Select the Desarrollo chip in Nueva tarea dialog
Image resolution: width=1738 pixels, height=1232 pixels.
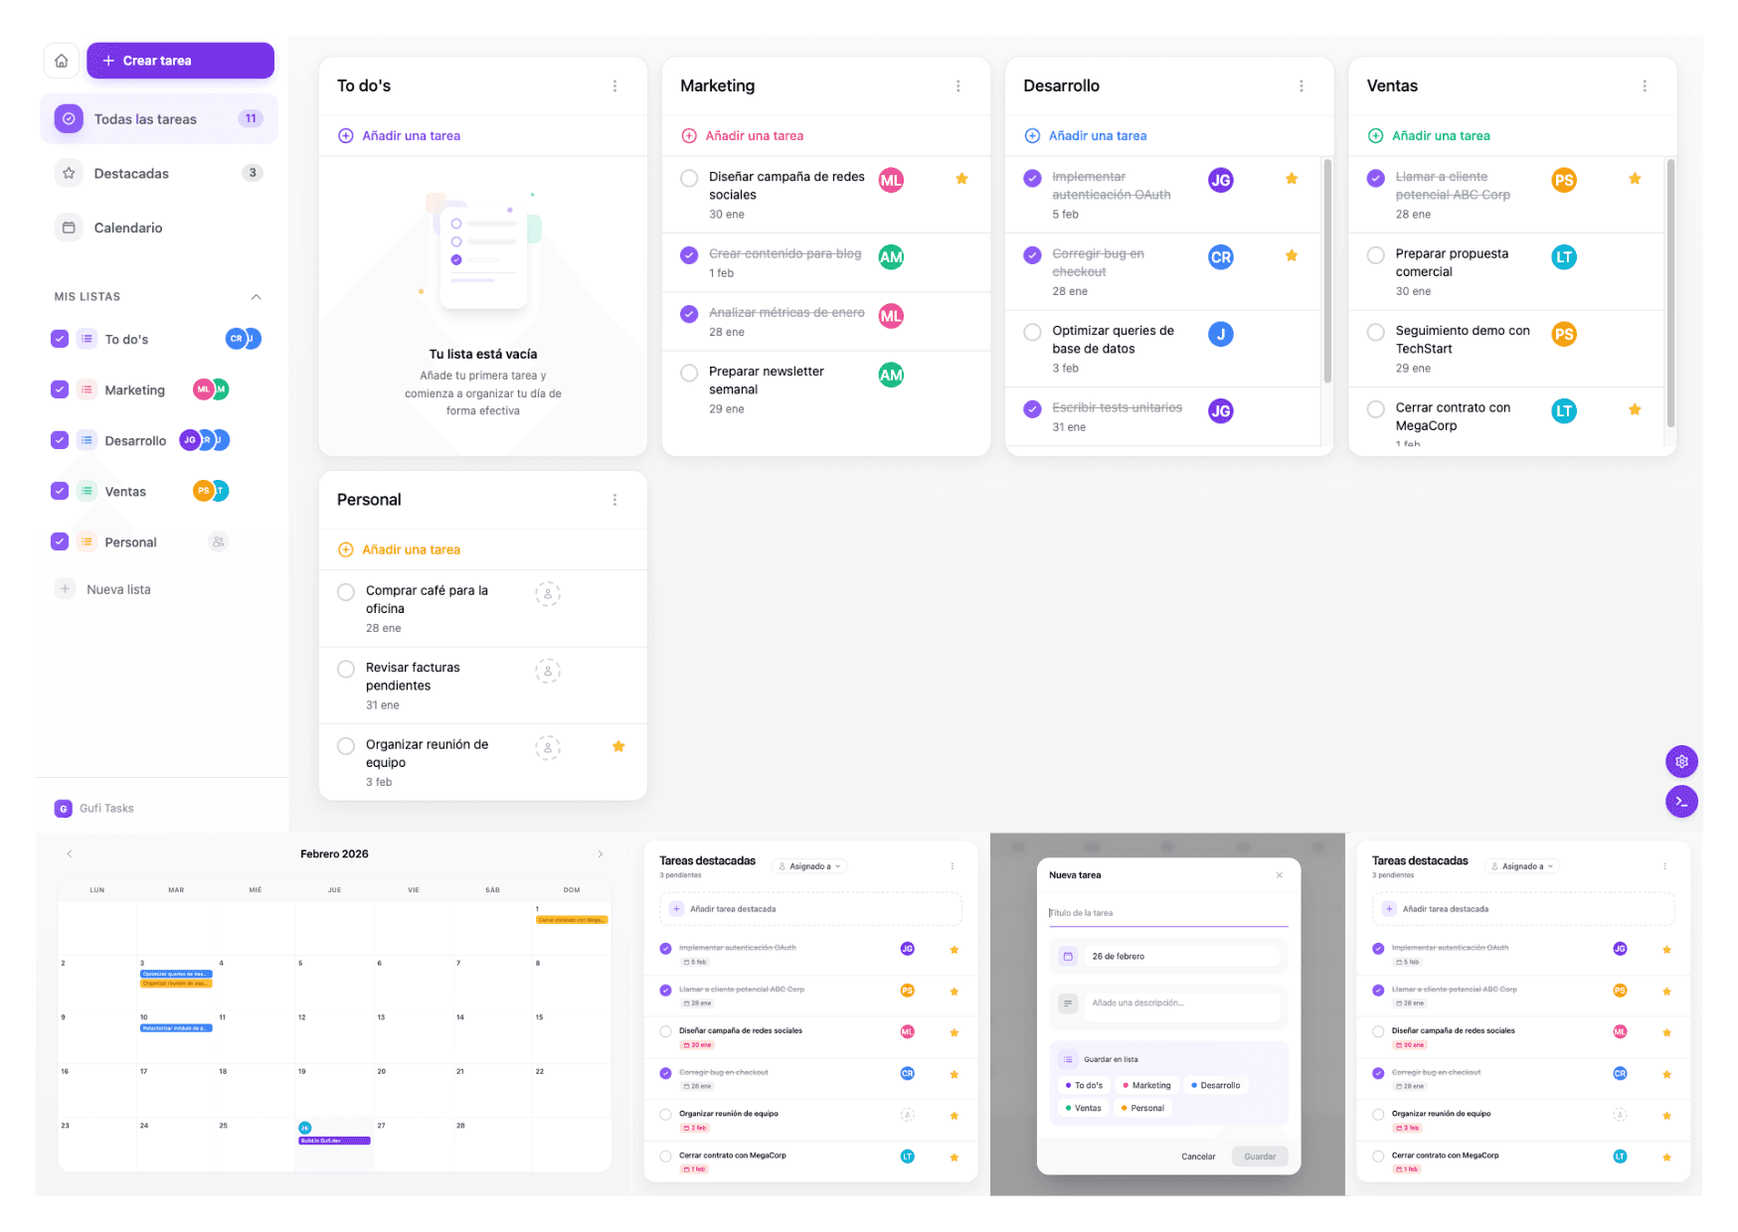coord(1215,1085)
